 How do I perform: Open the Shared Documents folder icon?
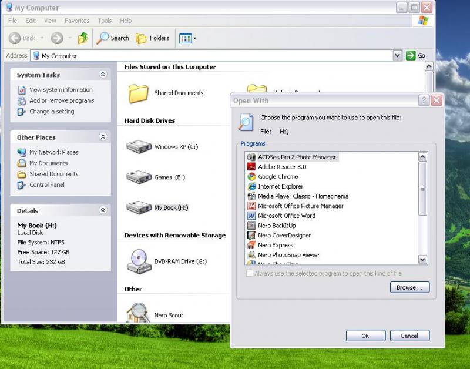click(x=138, y=93)
